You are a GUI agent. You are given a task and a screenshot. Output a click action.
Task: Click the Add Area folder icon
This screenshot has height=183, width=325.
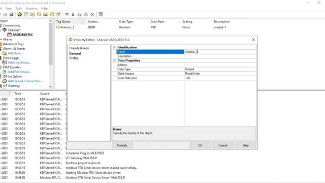point(5,53)
